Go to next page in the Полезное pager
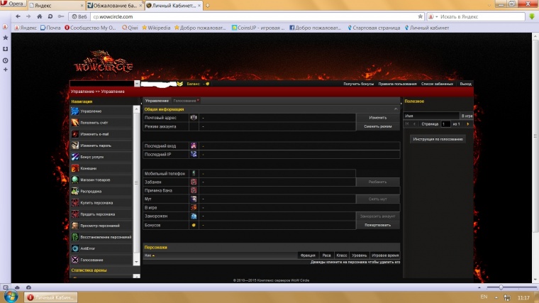The height and width of the screenshot is (303, 539). coord(468,124)
